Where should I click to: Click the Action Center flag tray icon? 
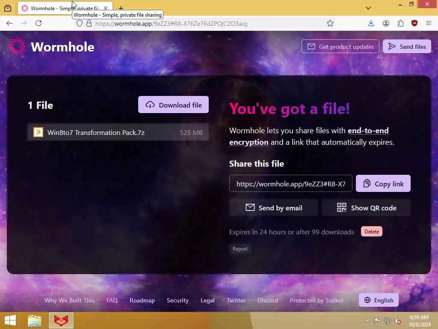377,320
